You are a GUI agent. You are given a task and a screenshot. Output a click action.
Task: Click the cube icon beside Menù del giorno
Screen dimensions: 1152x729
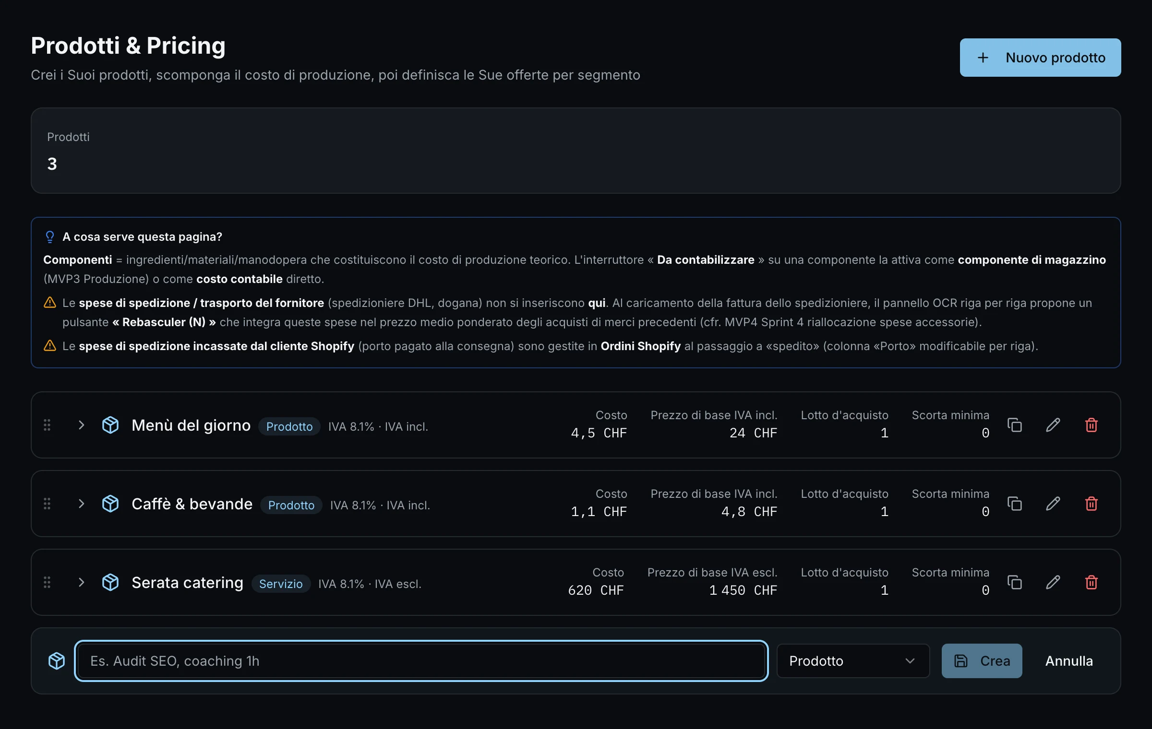110,425
